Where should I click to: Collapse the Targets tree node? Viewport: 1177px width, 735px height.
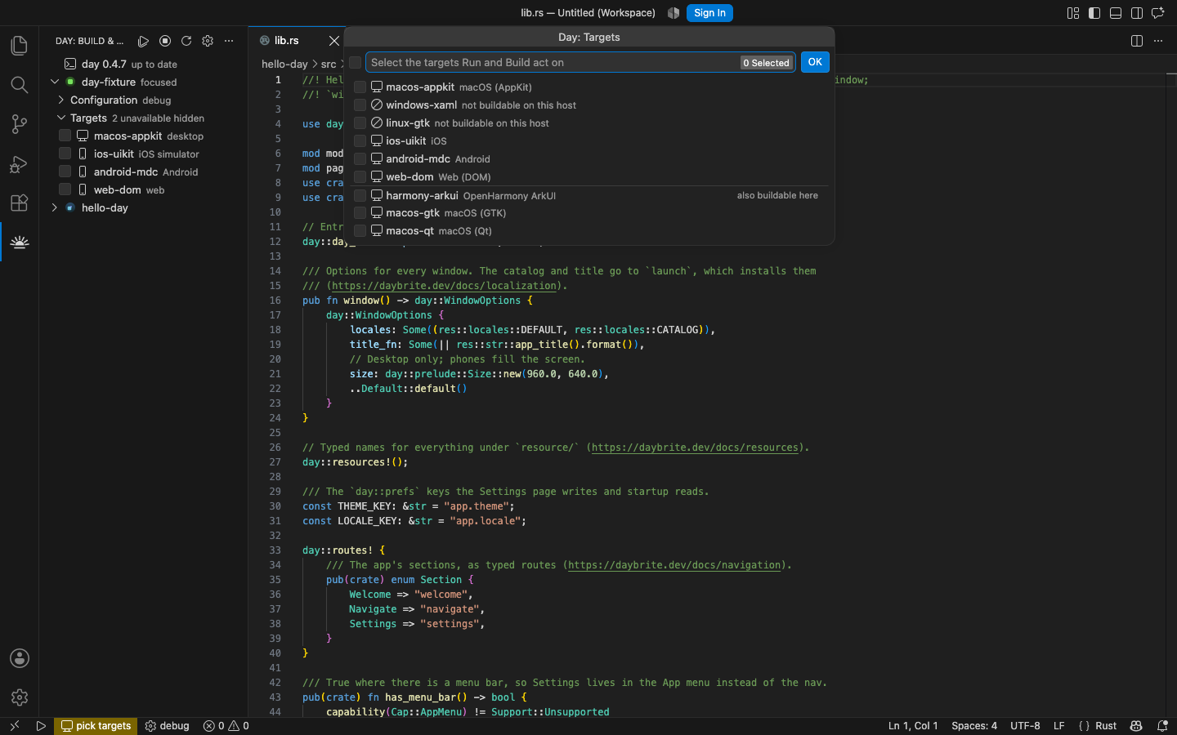61,118
